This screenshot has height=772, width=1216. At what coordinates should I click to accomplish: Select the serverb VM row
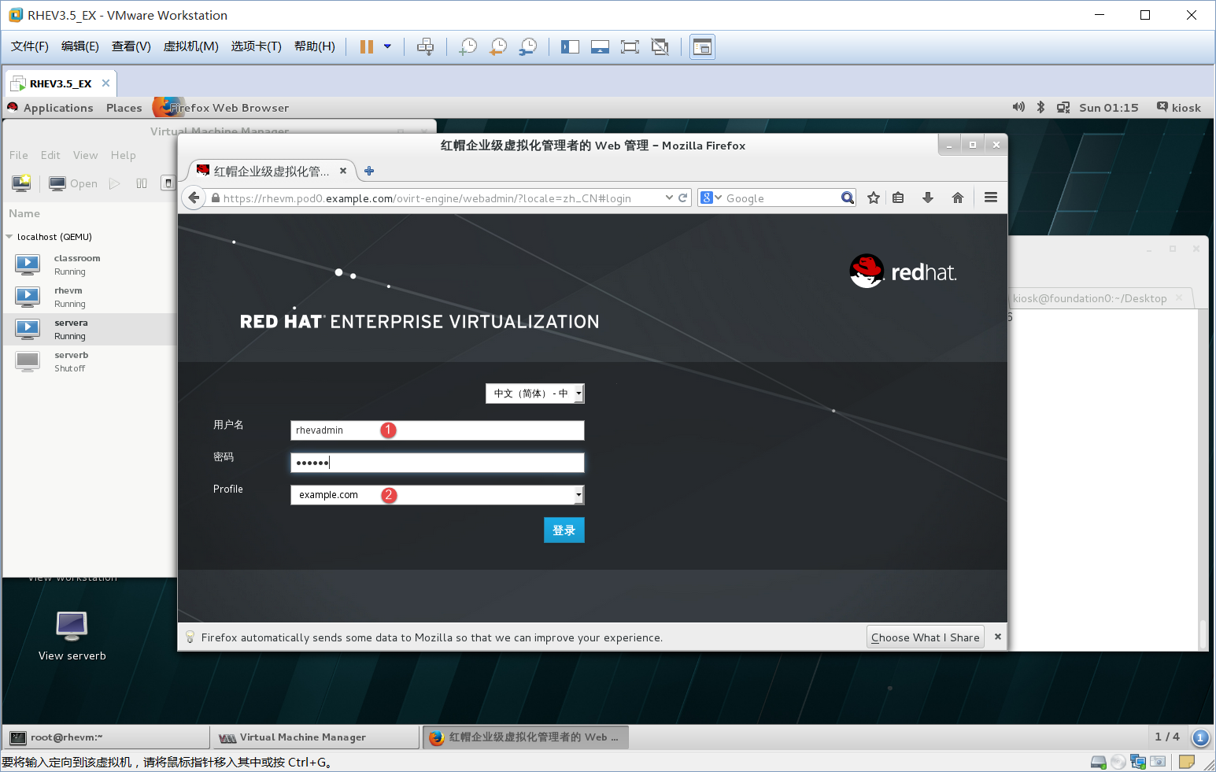click(x=90, y=362)
